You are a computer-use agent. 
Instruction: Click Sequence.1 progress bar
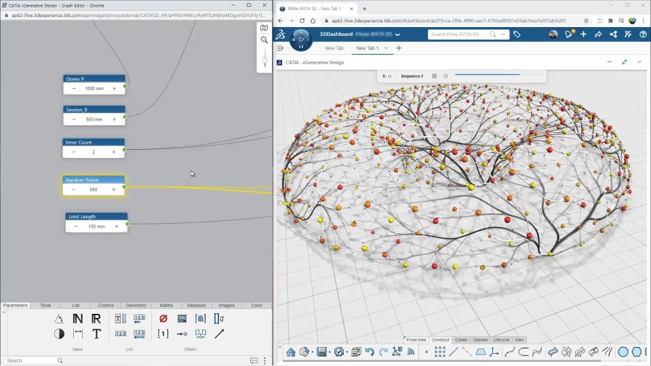[498, 75]
